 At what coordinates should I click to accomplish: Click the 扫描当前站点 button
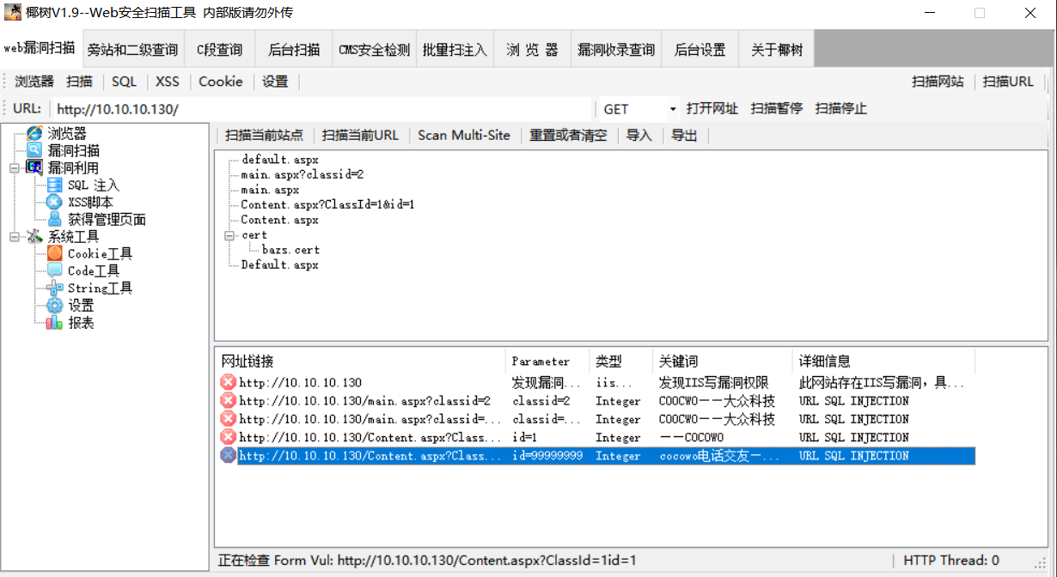264,135
